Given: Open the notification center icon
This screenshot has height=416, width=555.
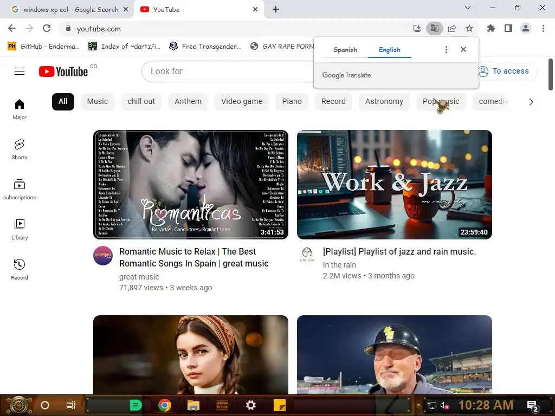Looking at the screenshot, I should 533,405.
